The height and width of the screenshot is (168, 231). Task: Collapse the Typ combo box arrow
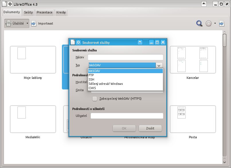tap(159, 65)
